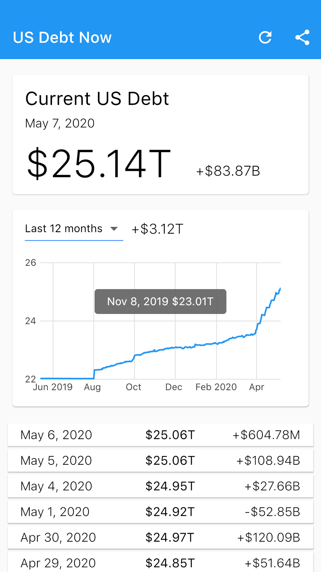Click the Apr label on chart axis
This screenshot has width=321, height=572.
pos(256,387)
